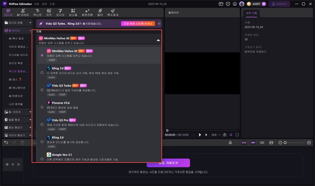Expand the 영상 향상기 sidebar section
The height and width of the screenshot is (186, 315).
click(x=18, y=127)
